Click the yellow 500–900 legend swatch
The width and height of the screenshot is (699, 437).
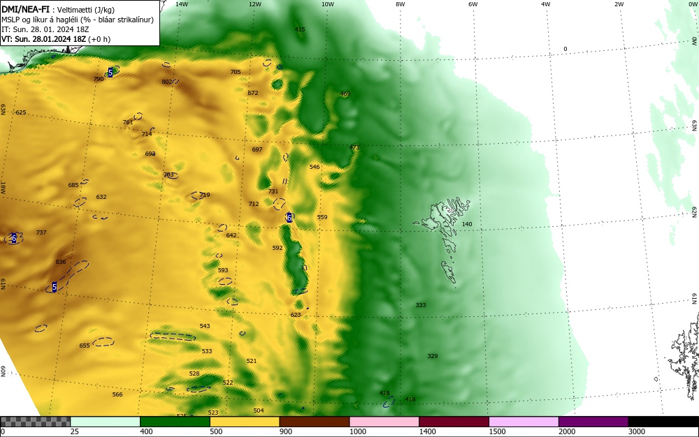[x=244, y=422]
